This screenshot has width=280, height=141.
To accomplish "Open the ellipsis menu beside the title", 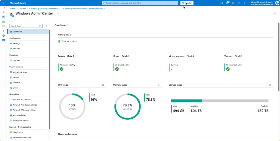I will (58, 13).
